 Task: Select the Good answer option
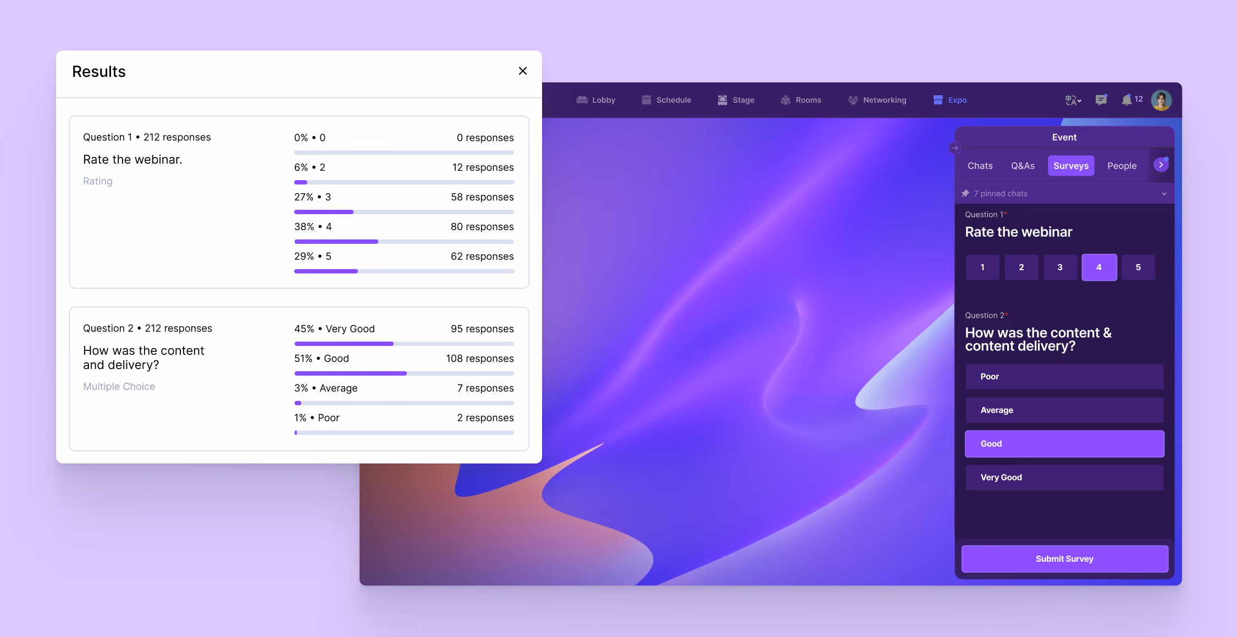click(1064, 444)
